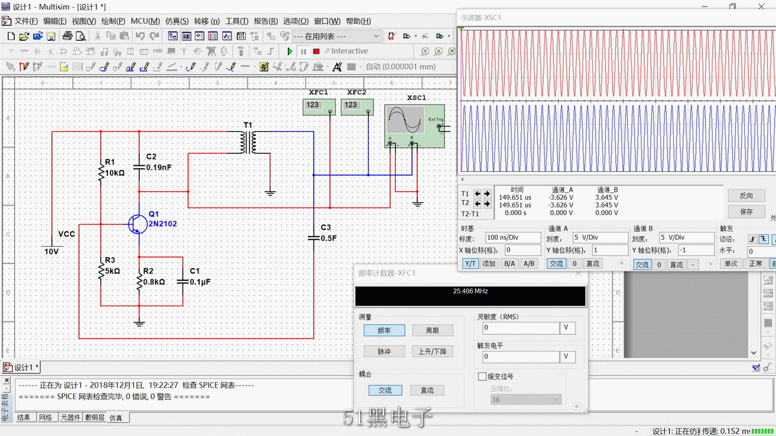Click the 灵敏度 (RMS) value field
The image size is (776, 436).
[x=520, y=328]
